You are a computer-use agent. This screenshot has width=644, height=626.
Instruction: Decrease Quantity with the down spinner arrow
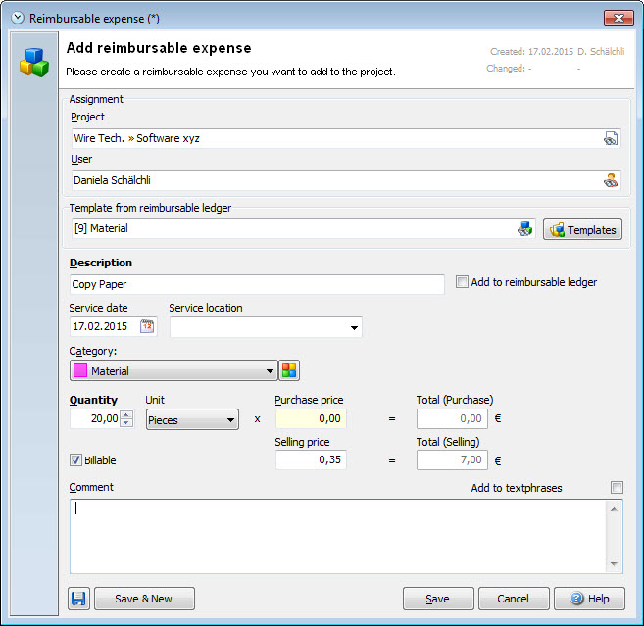[x=126, y=423]
